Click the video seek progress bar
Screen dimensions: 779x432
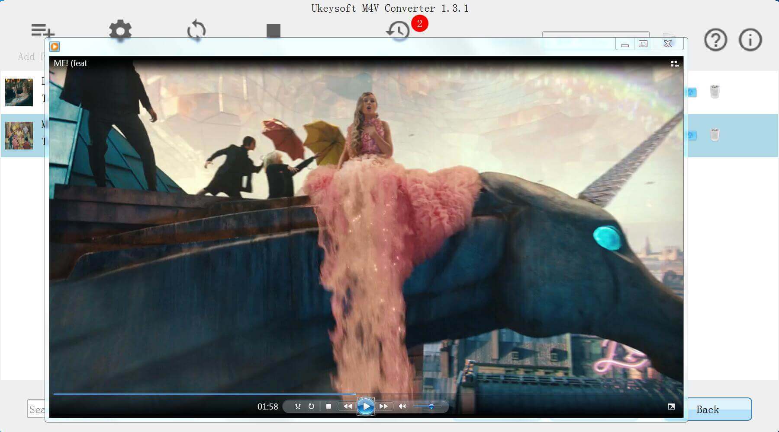(x=366, y=394)
